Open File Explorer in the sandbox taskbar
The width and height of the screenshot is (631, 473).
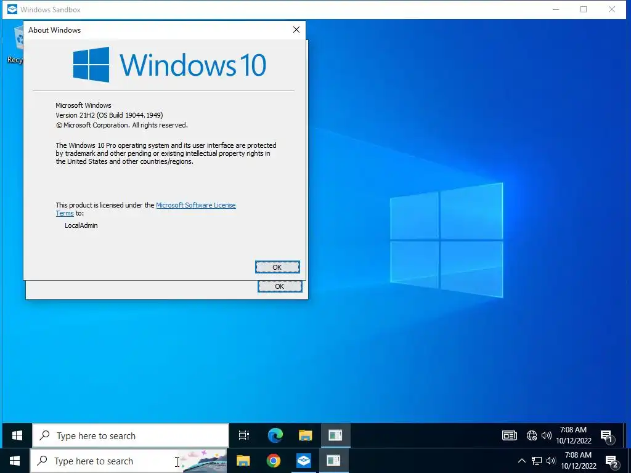(x=306, y=435)
